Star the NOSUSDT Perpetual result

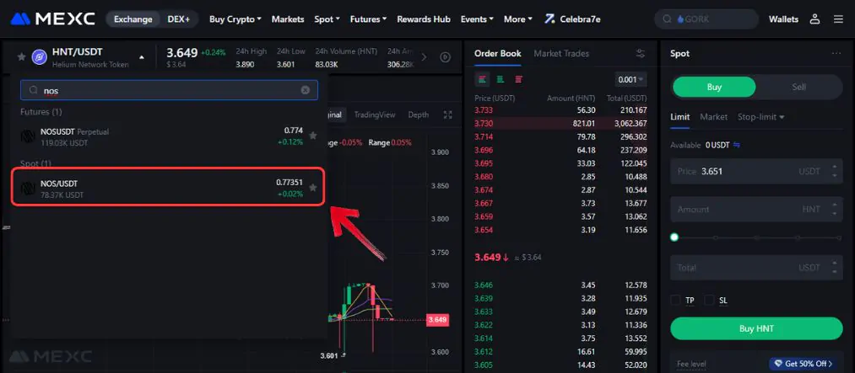(x=313, y=136)
